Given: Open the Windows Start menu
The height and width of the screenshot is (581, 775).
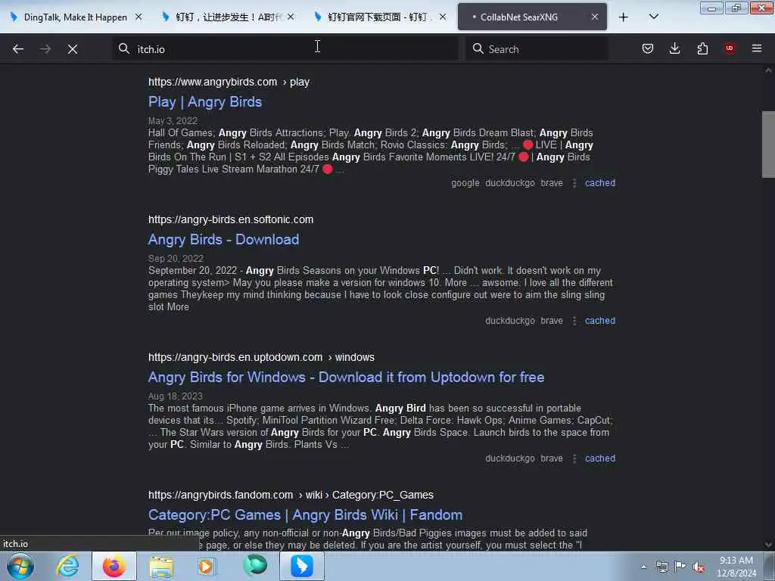Looking at the screenshot, I should click(x=20, y=566).
